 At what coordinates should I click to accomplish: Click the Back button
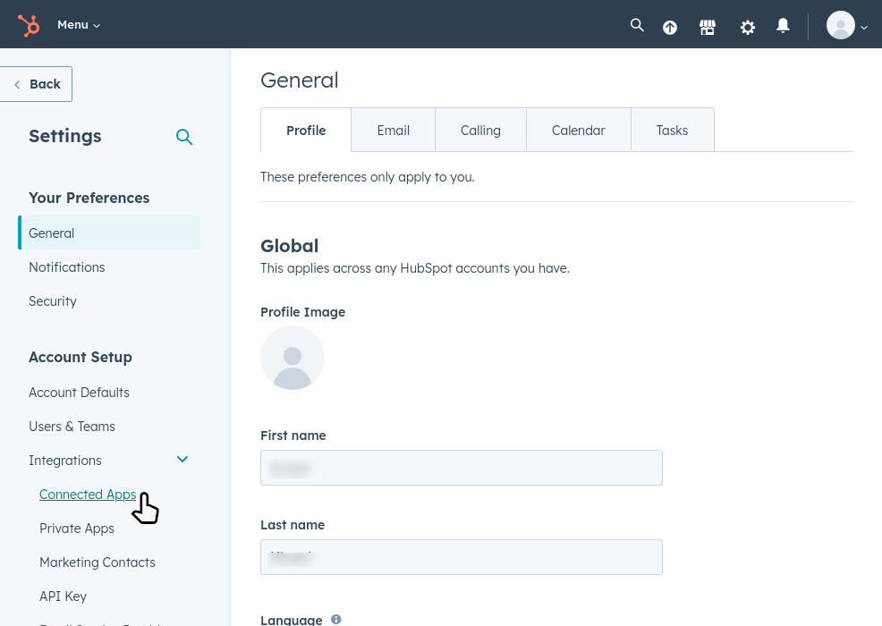[37, 84]
